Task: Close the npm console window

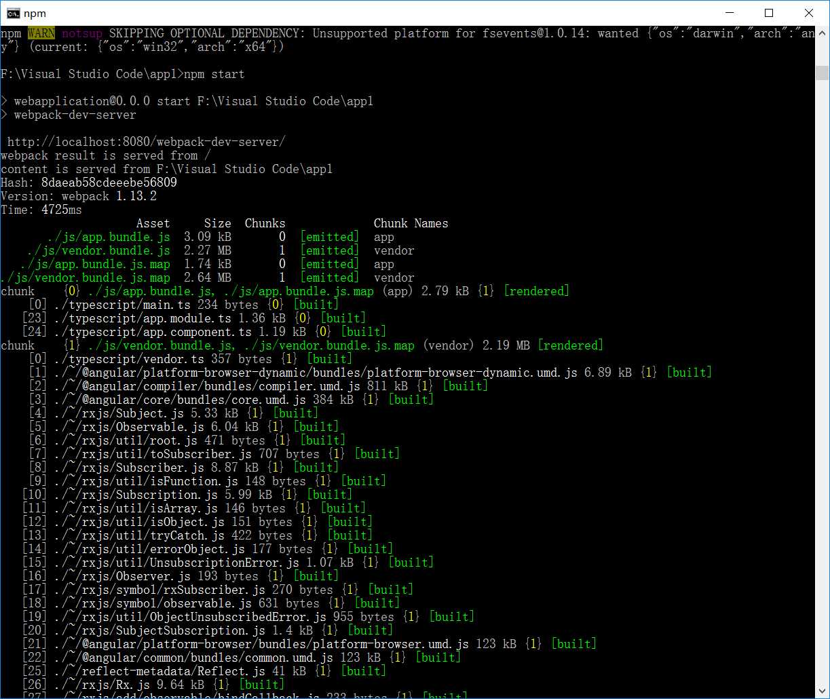Action: point(809,13)
